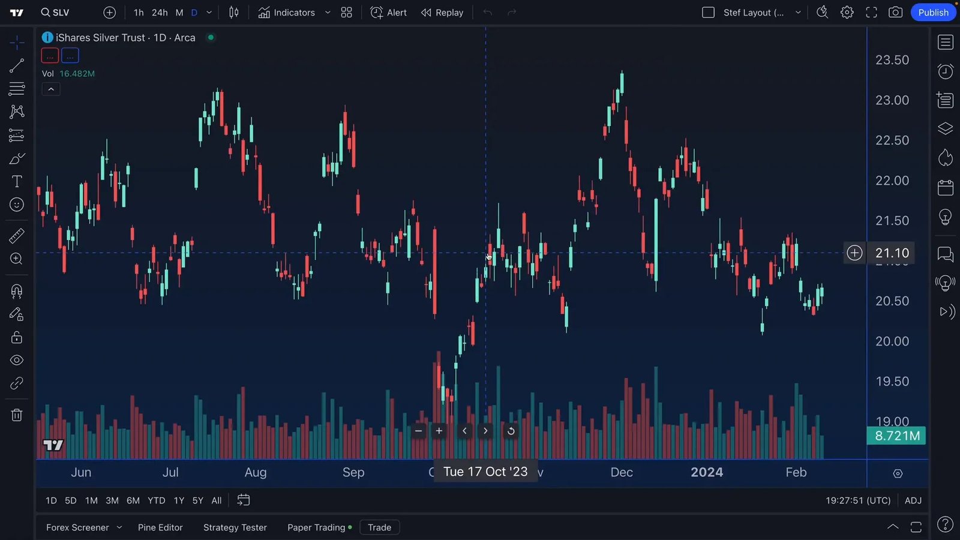The image size is (960, 540).
Task: Open the candlestick chart type selector
Action: (x=234, y=13)
